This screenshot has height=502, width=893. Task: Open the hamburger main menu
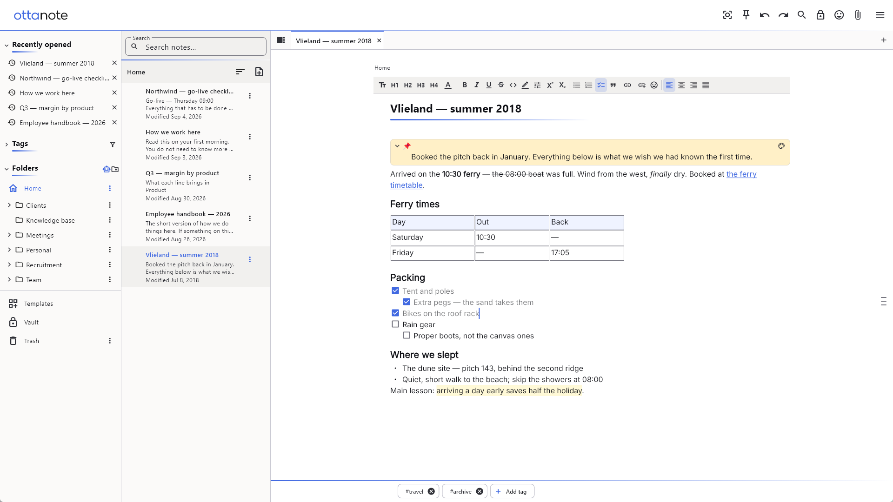coord(880,15)
